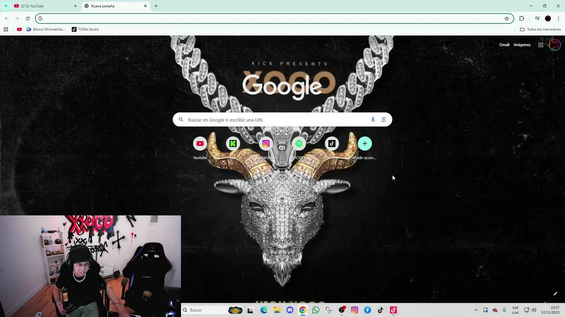The height and width of the screenshot is (317, 565).
Task: Open the Extensions puzzle icon
Action: pyautogui.click(x=522, y=18)
